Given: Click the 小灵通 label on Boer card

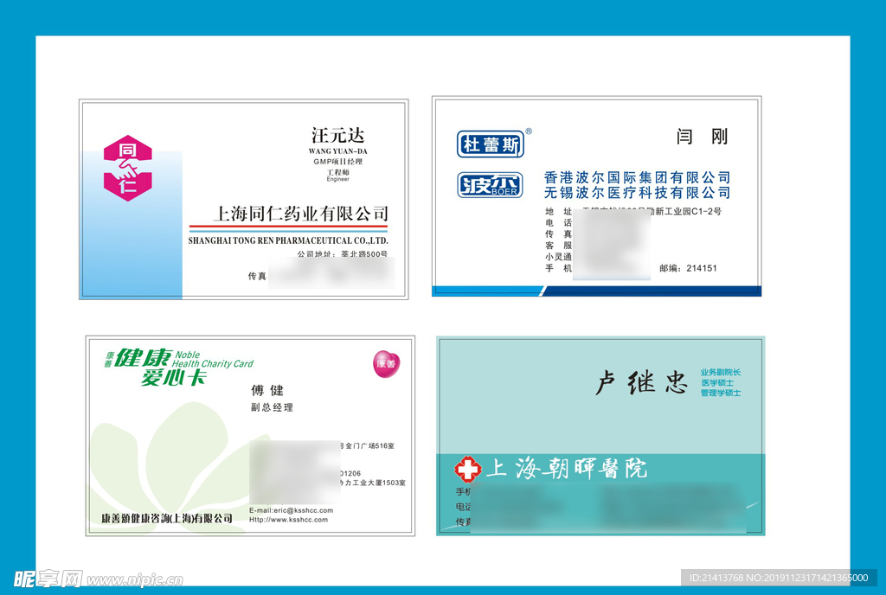Looking at the screenshot, I should click(558, 256).
